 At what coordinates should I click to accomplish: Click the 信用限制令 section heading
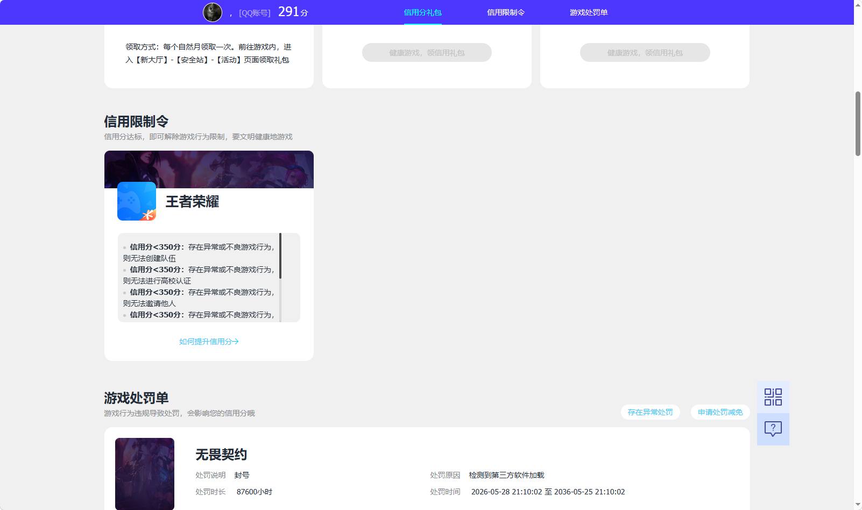tap(136, 122)
